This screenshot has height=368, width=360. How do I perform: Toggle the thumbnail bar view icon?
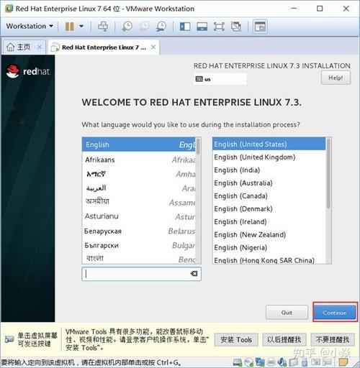coord(202,27)
